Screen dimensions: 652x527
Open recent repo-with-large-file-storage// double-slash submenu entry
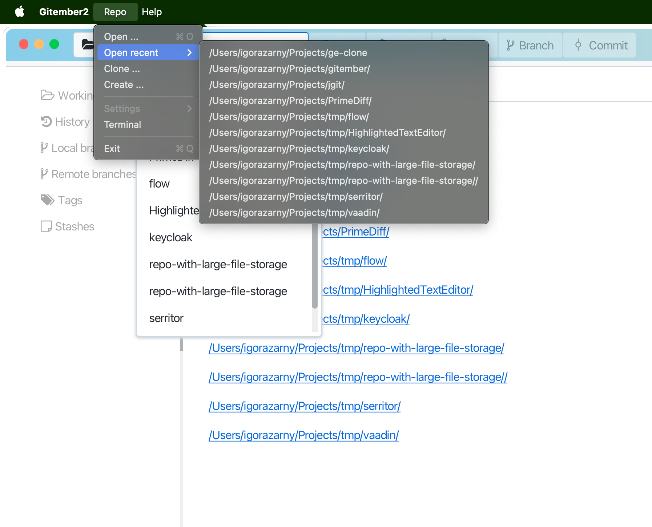pyautogui.click(x=344, y=181)
